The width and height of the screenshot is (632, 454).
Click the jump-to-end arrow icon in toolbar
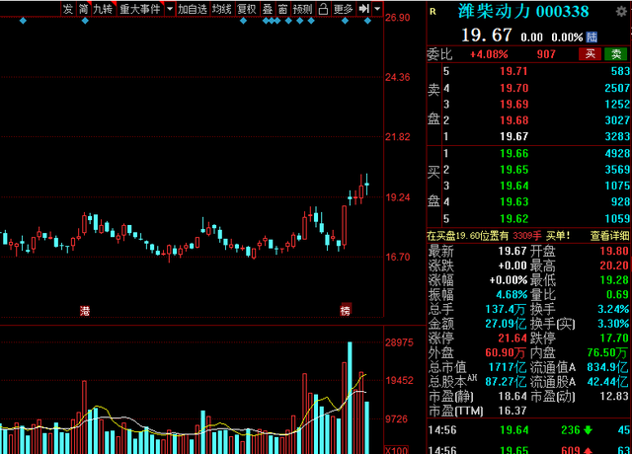coord(364,9)
